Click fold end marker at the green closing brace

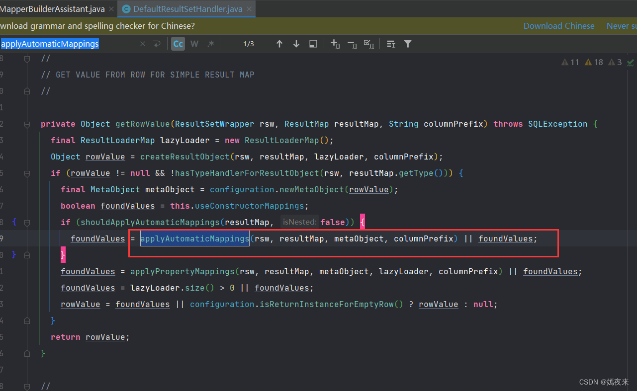[27, 353]
